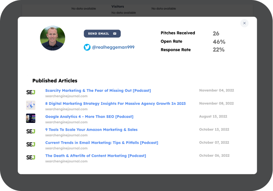Open Google Analytics 4 - More Than SEO podcast

89,117
